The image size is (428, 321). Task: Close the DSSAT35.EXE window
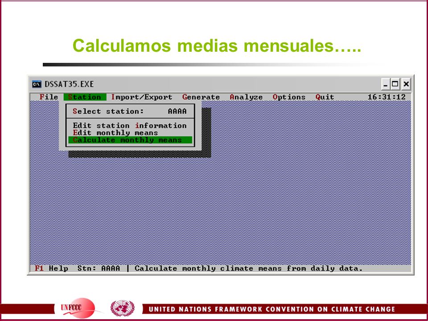[x=406, y=84]
